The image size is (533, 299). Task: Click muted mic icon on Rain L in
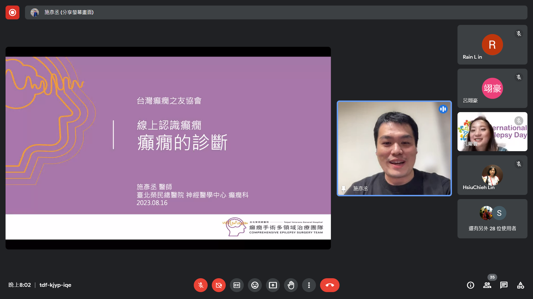coord(519,34)
